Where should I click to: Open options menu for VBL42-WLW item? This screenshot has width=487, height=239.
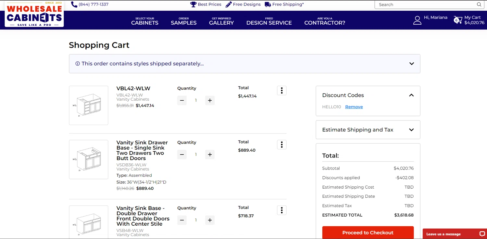click(281, 91)
